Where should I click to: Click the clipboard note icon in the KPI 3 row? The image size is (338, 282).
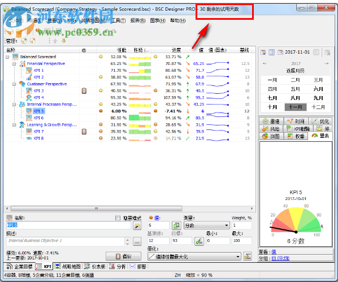[x=84, y=91]
